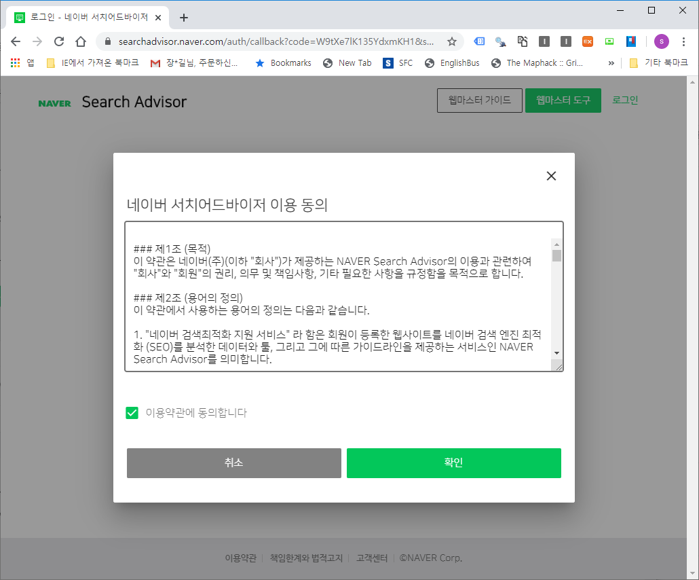Open the Apps grid in the bookmarks bar
This screenshot has width=699, height=580.
[x=22, y=63]
